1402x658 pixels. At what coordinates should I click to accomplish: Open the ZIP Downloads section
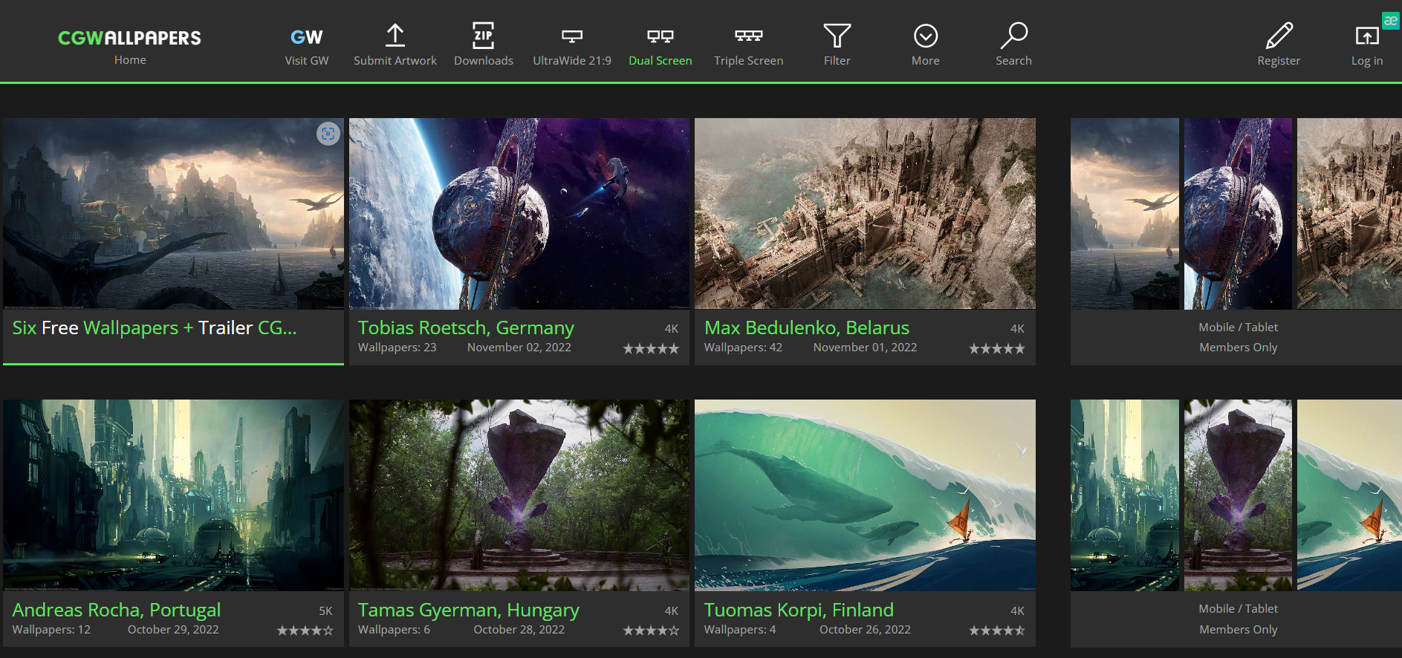pos(483,36)
